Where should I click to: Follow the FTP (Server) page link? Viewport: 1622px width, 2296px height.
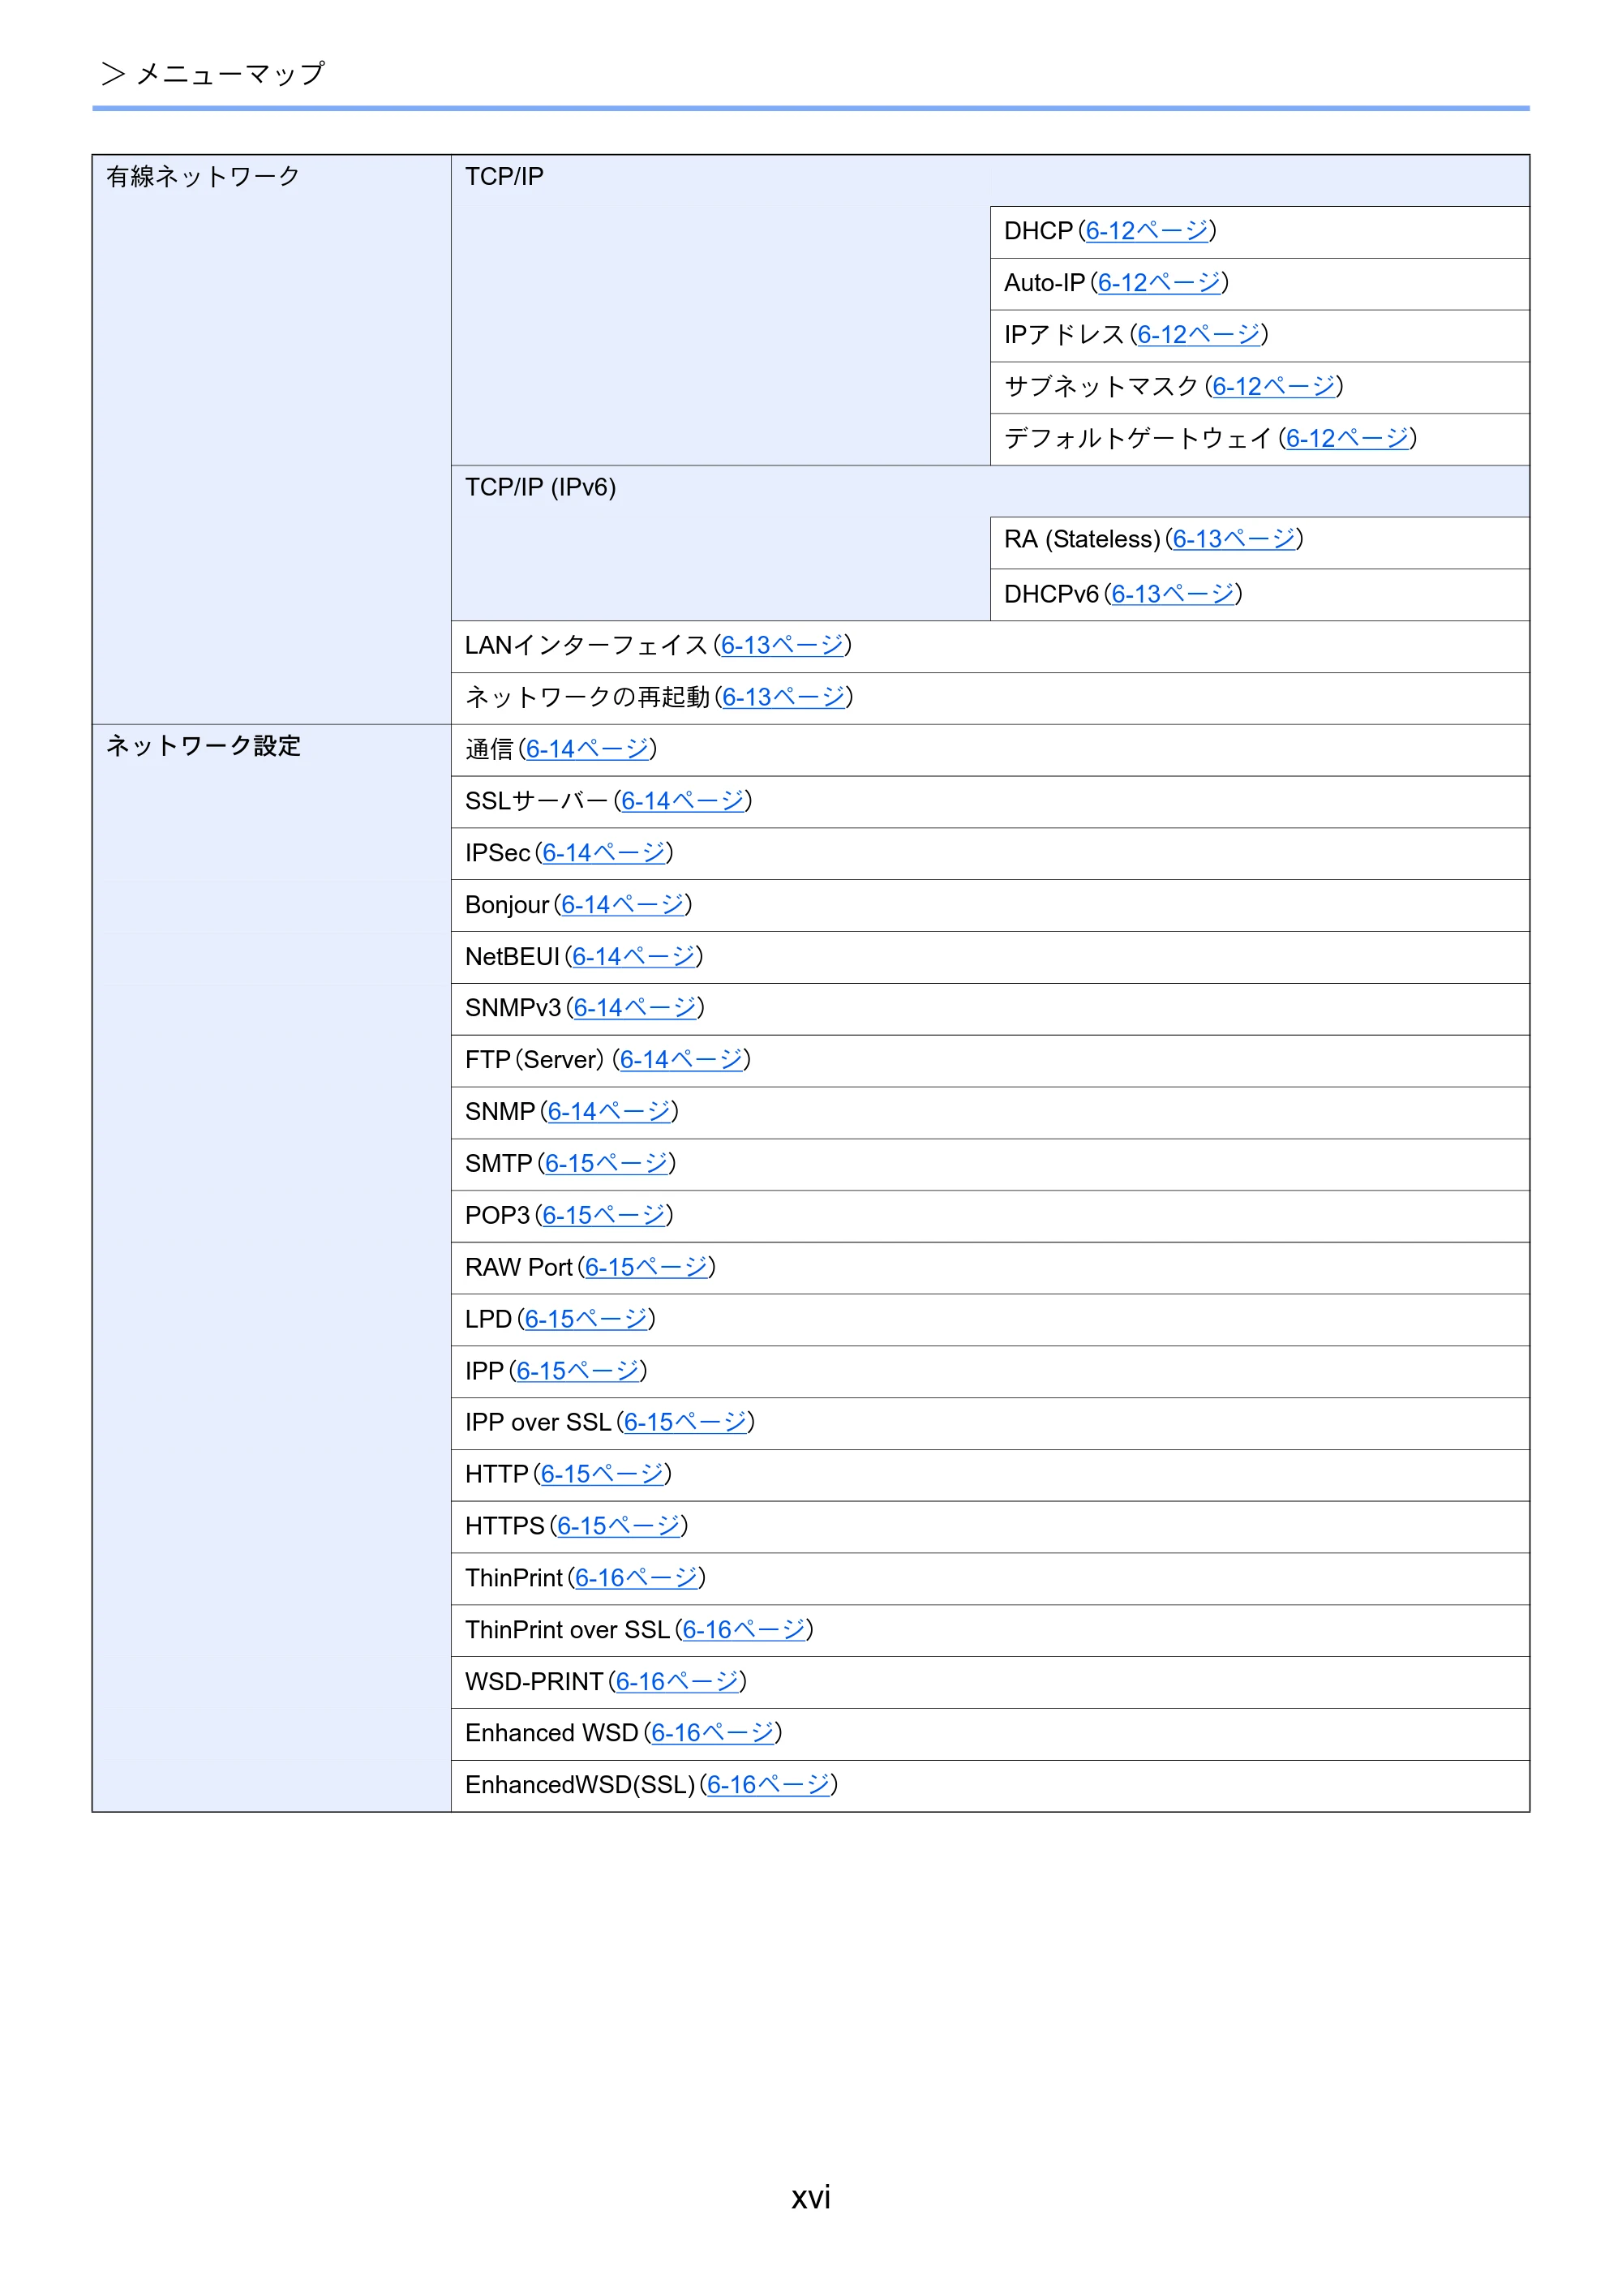[681, 1061]
